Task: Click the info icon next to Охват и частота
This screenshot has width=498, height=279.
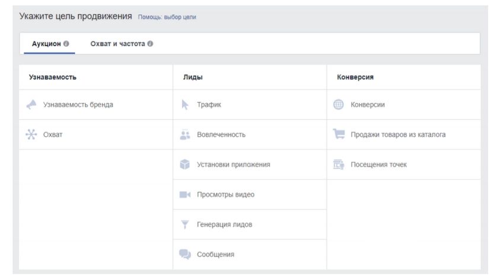Action: (x=150, y=43)
